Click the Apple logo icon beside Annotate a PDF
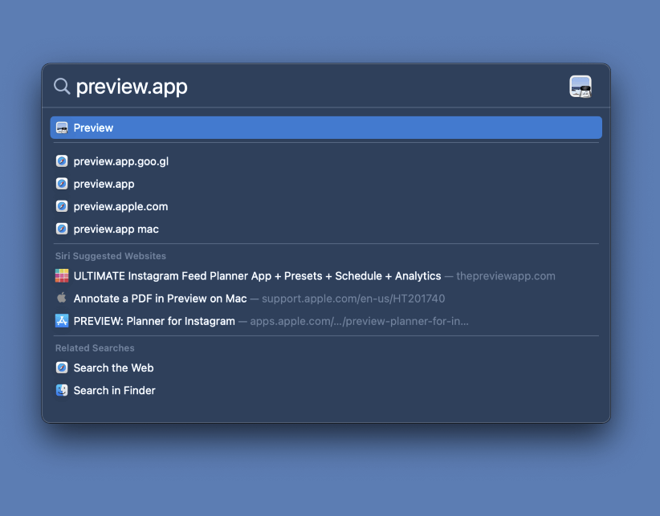 [x=62, y=298]
